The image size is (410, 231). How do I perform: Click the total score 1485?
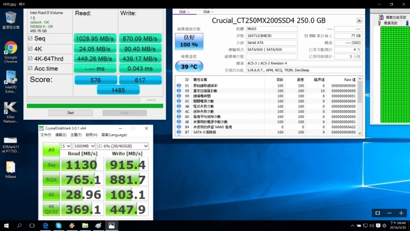[x=118, y=90]
